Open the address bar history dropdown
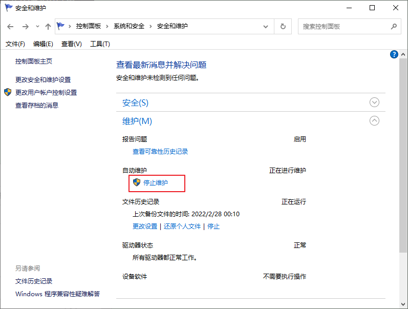Image resolution: width=408 pixels, height=309 pixels. (x=266, y=26)
